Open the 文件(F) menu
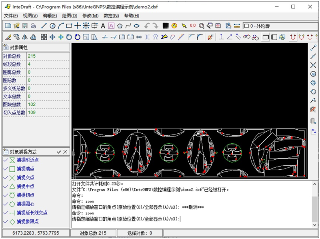 (x=11, y=16)
